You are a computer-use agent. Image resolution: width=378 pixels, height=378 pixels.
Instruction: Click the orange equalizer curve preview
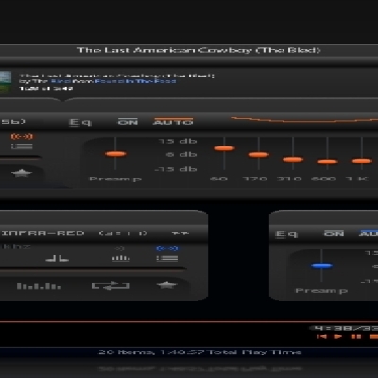(x=304, y=120)
